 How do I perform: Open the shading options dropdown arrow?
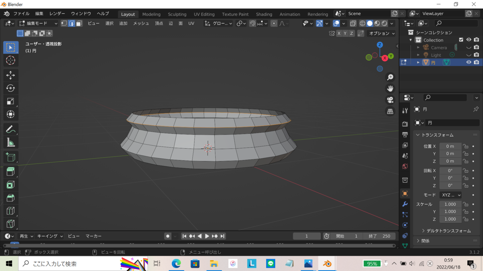pyautogui.click(x=392, y=23)
